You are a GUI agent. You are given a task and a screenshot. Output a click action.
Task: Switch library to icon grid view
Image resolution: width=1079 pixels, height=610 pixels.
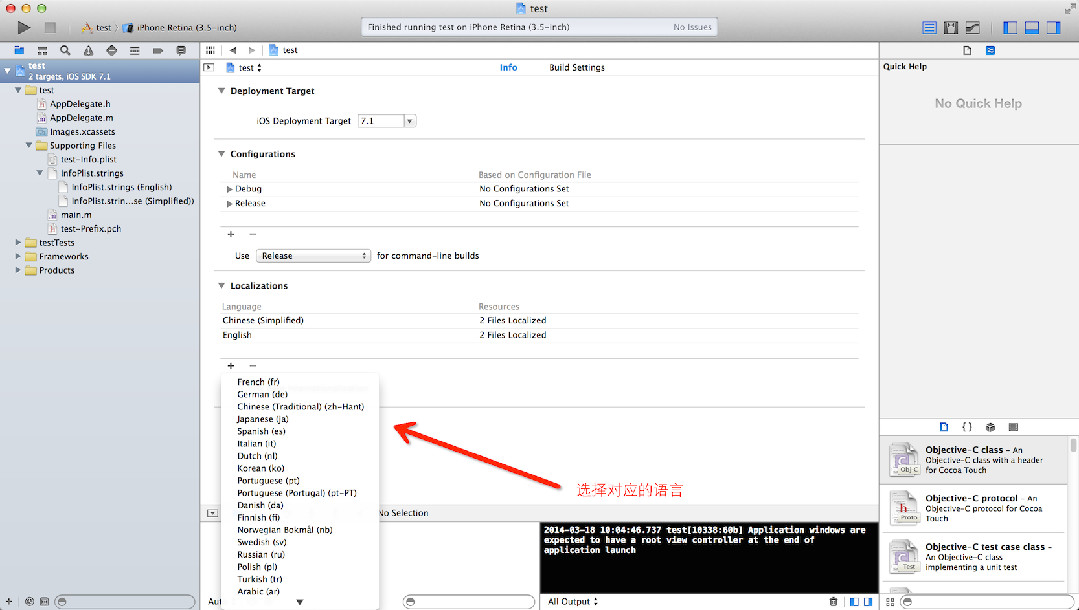[890, 602]
